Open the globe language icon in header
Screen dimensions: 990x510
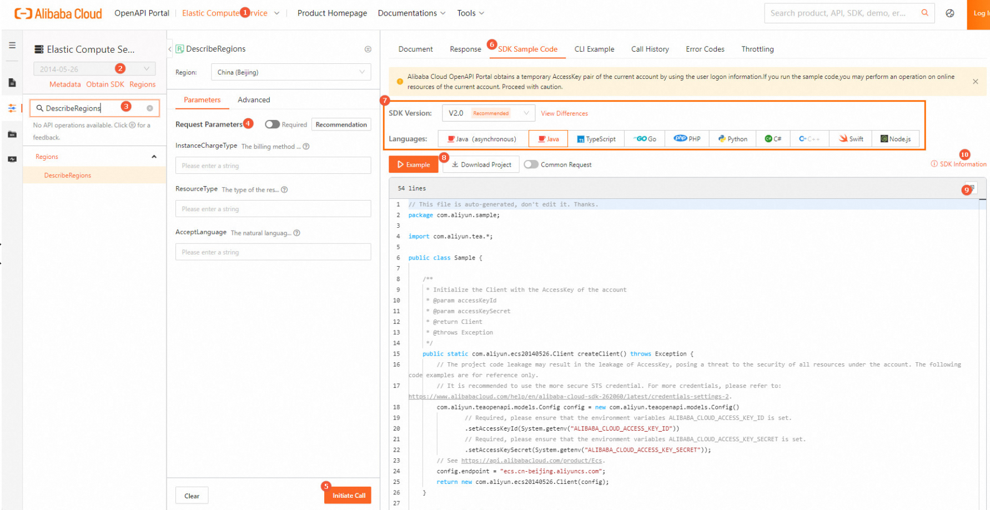tap(950, 13)
